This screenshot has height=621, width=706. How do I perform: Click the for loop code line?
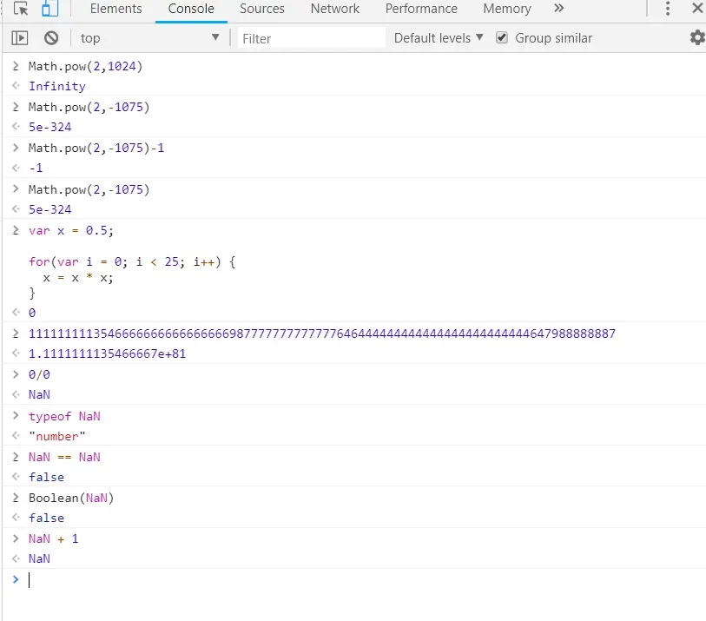tap(132, 262)
